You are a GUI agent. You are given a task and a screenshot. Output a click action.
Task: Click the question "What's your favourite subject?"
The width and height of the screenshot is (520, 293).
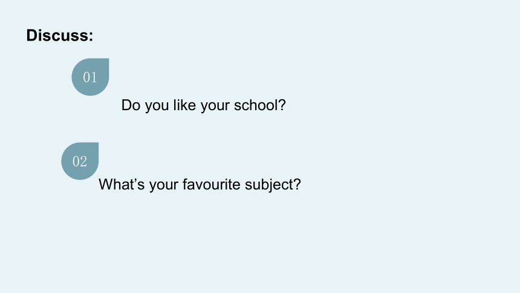coord(200,185)
